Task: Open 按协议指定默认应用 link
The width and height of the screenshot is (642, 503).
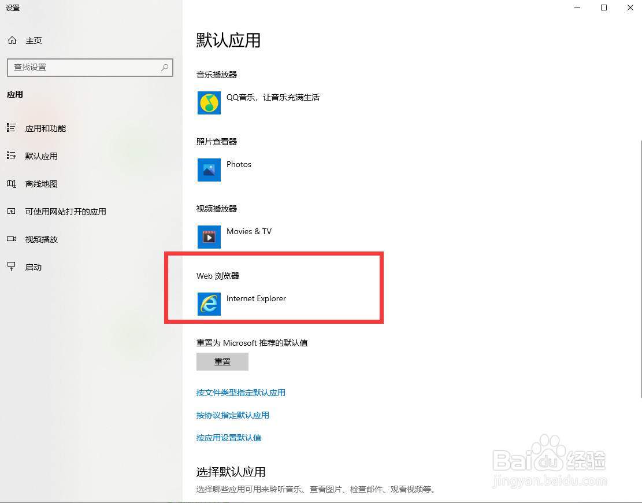Action: [x=233, y=415]
